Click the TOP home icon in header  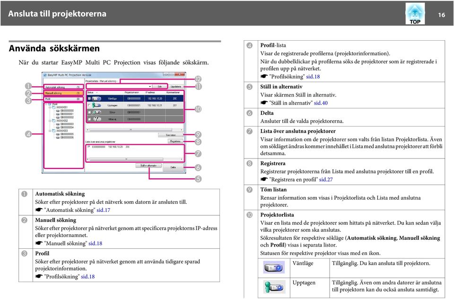[x=415, y=14]
